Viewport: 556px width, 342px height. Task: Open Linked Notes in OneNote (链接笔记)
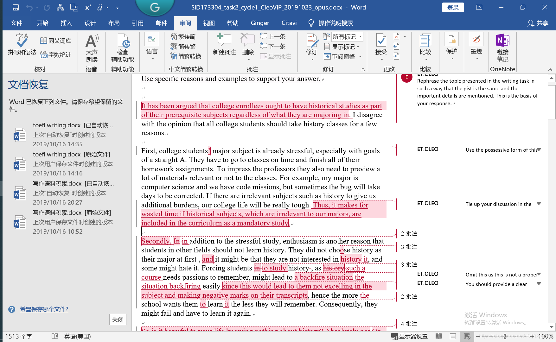coord(502,48)
